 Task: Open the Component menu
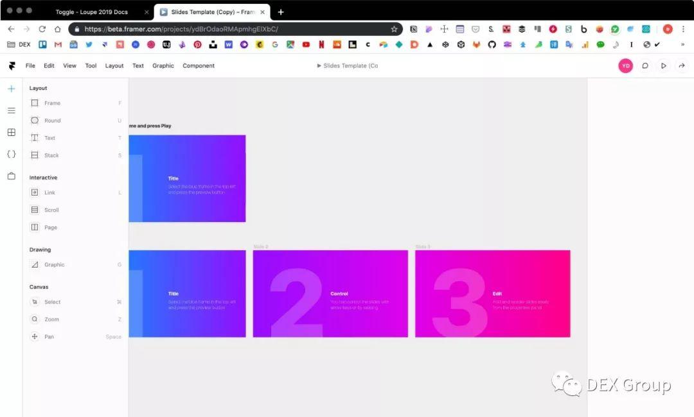[x=199, y=65]
